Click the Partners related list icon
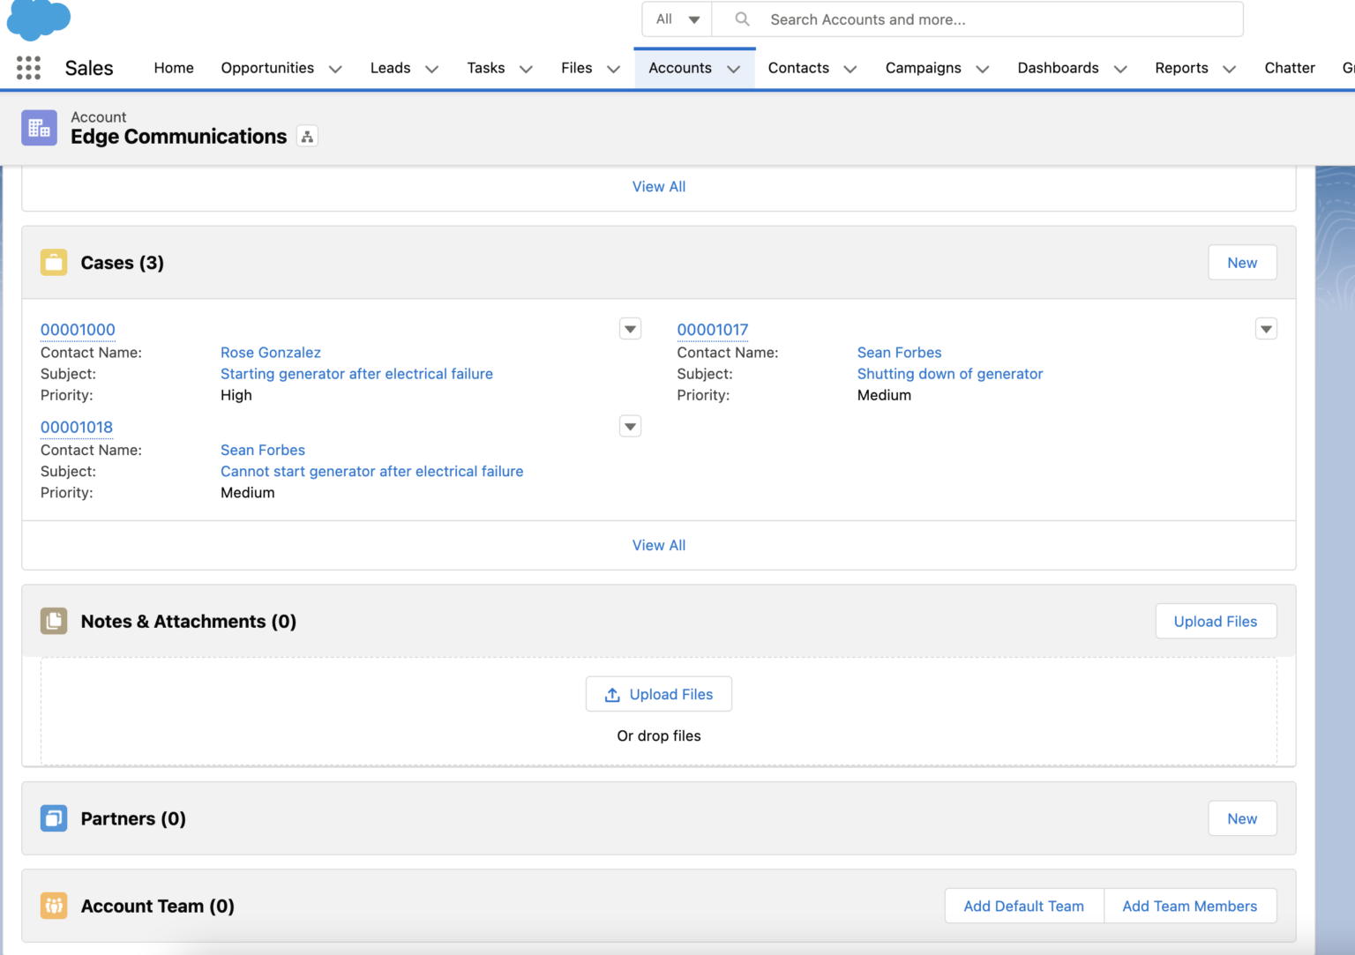 pos(54,817)
